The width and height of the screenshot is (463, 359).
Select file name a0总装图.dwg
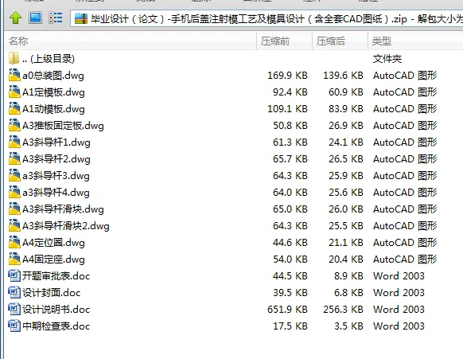point(53,76)
